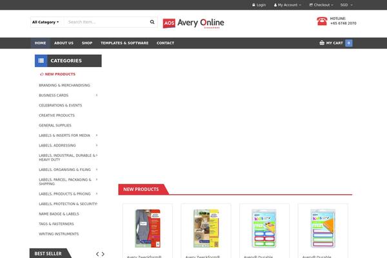The width and height of the screenshot is (387, 258).
Task: Open the New Products category
Action: [58, 74]
